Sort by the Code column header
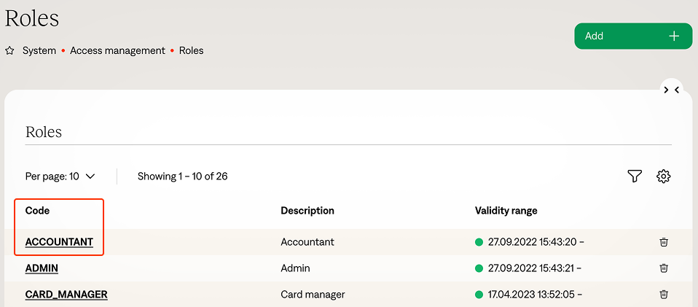Viewport: 698px width, 307px height. pos(37,211)
